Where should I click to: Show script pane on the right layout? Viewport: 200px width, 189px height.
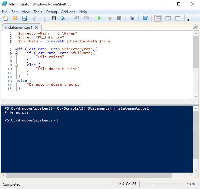tap(168, 18)
